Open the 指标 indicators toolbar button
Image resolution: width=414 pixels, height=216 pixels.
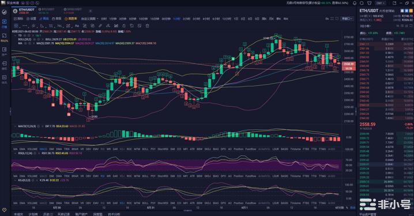tap(18, 19)
